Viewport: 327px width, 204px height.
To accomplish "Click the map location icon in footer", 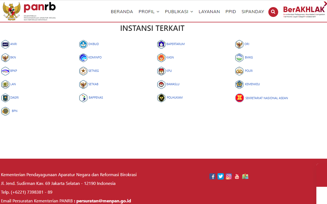I will (245, 176).
